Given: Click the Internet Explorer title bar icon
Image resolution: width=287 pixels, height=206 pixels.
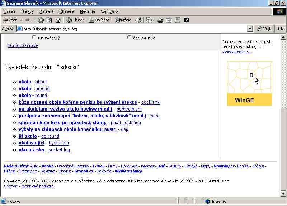Looking at the screenshot, I should (x=3, y=3).
